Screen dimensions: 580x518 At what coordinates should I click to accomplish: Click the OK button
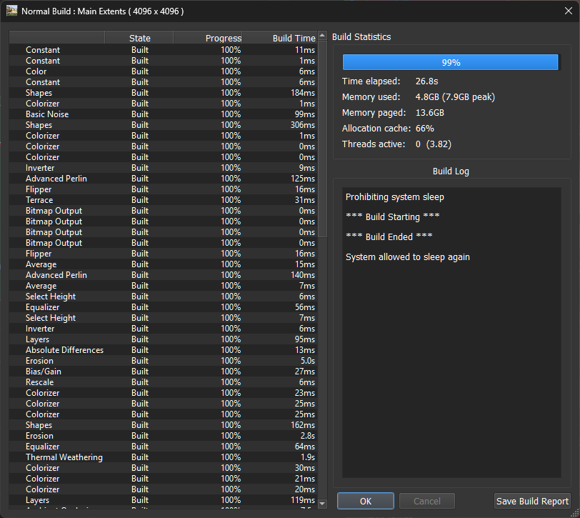click(366, 501)
